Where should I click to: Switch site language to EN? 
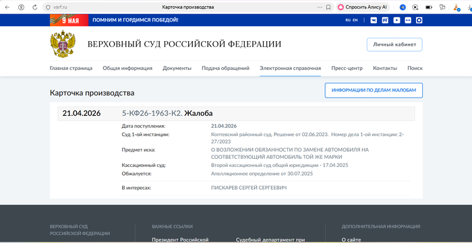point(355,20)
